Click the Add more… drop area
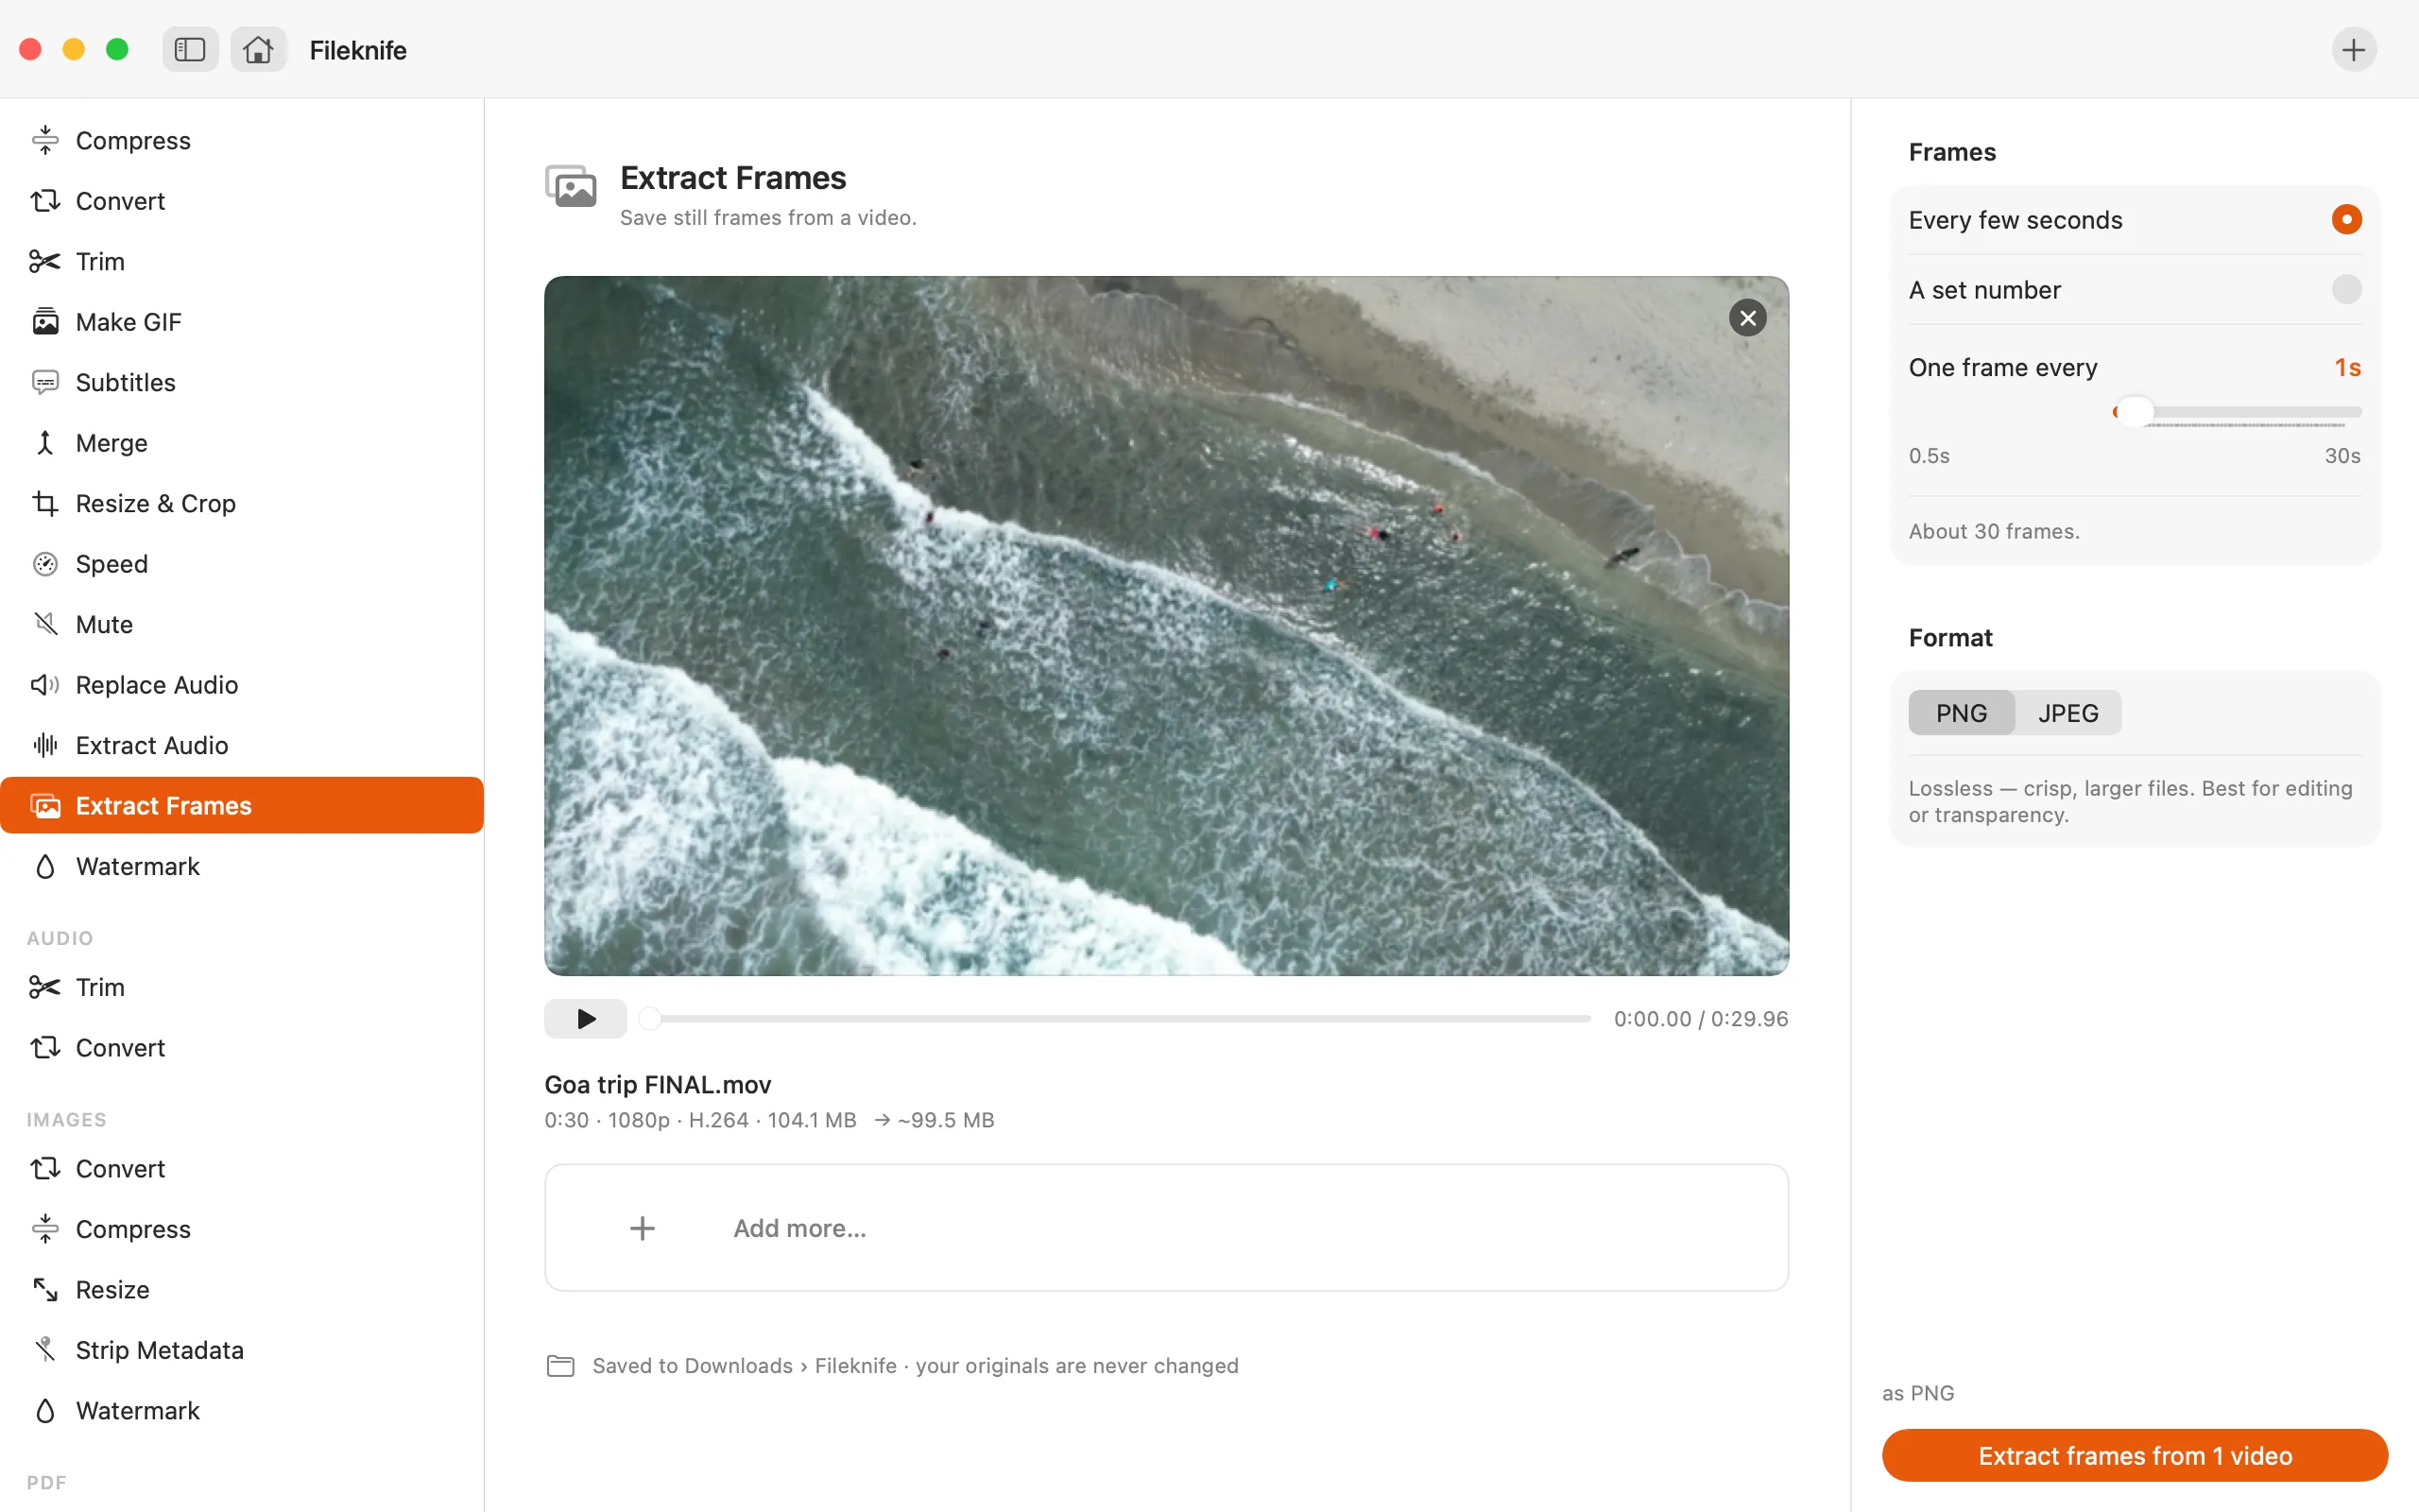This screenshot has width=2419, height=1512. tap(1167, 1227)
